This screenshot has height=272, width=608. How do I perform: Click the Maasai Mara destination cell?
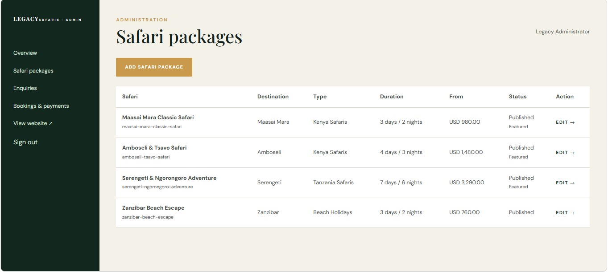click(273, 122)
